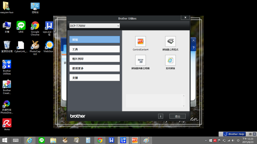
Task: Click the description box scroll-down arrow
Action: [x=184, y=106]
